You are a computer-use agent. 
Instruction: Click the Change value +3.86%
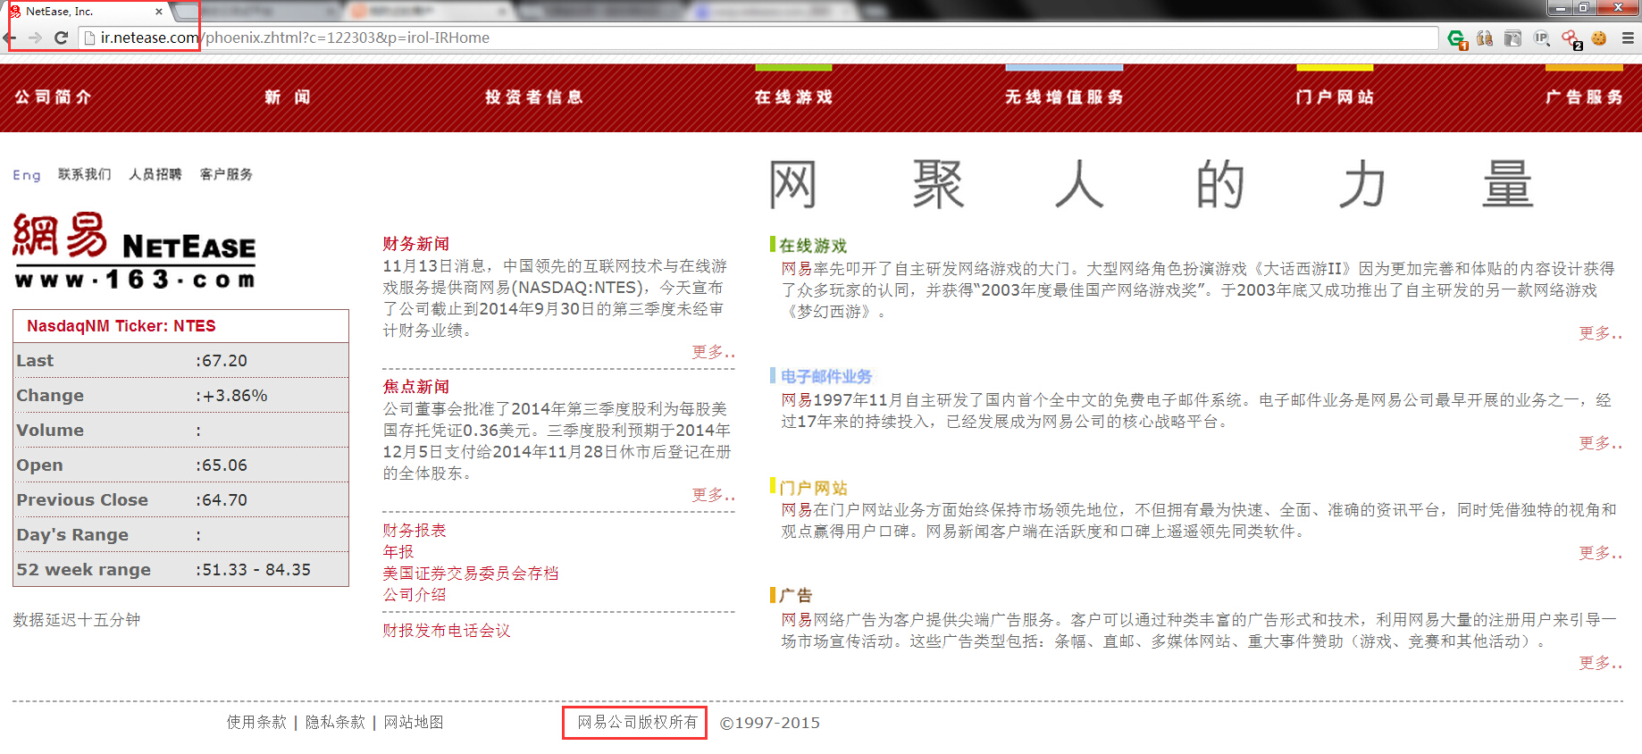pyautogui.click(x=235, y=396)
